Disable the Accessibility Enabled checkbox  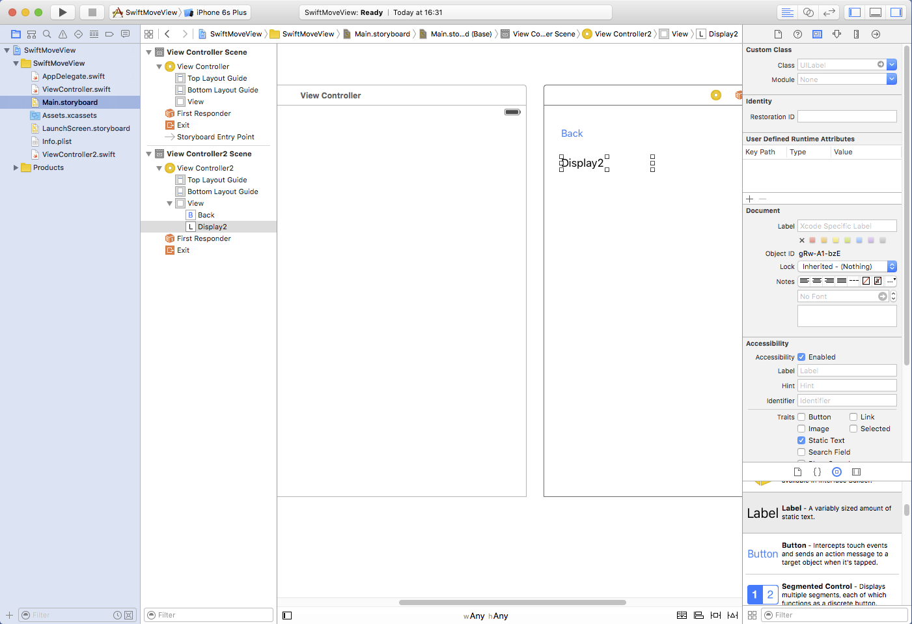click(x=801, y=357)
